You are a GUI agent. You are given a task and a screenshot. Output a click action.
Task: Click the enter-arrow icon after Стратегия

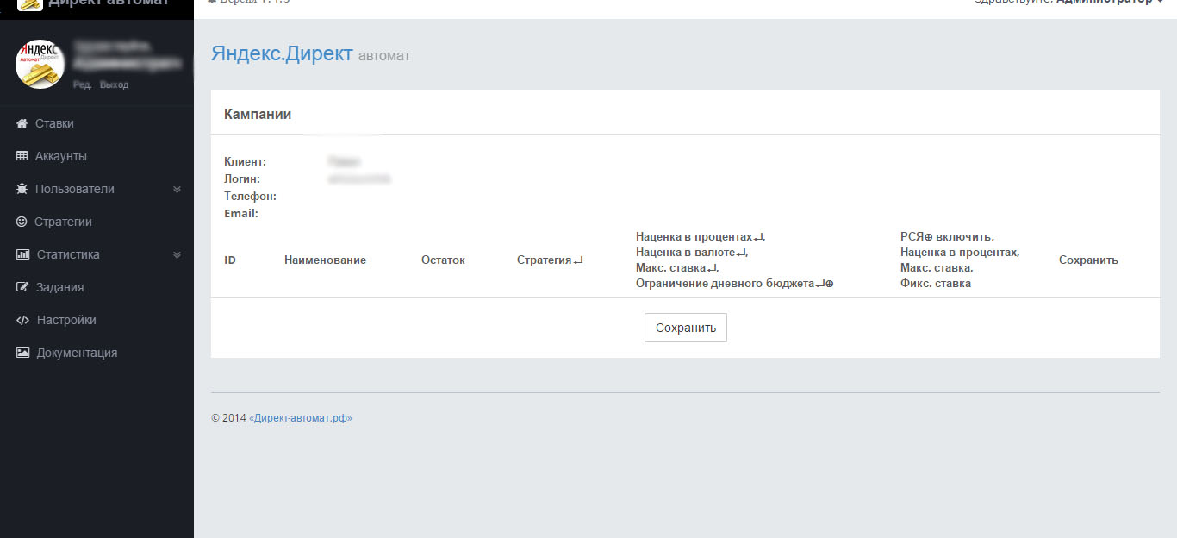pyautogui.click(x=578, y=260)
